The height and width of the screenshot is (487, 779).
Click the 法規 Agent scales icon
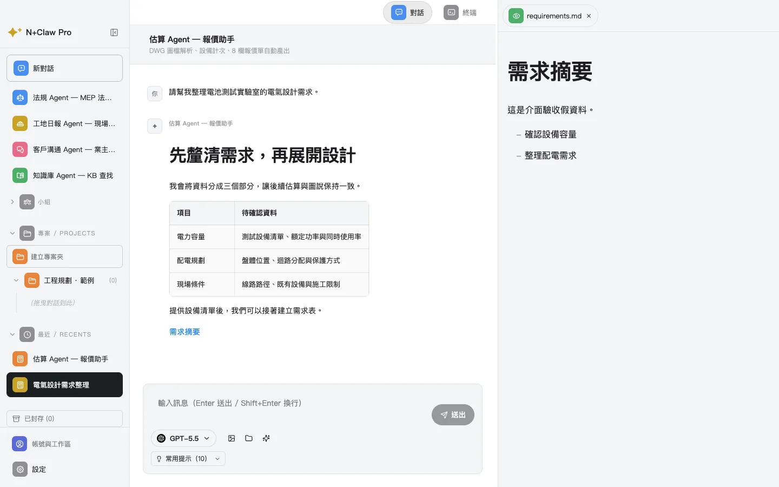pyautogui.click(x=20, y=97)
